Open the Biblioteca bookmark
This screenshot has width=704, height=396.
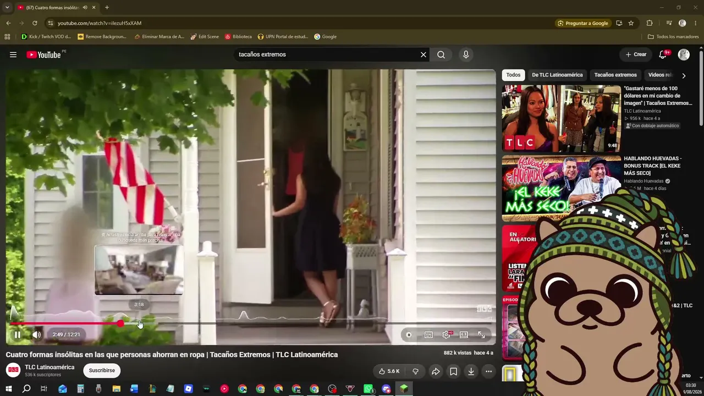tap(238, 37)
